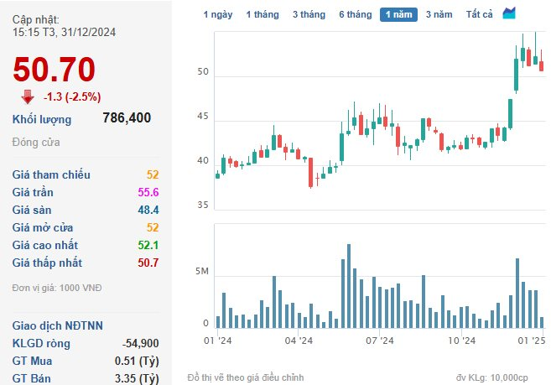Screen dimensions: 551x385
Task: Click the 'Giá cao nhất' label
Action: tap(45, 245)
